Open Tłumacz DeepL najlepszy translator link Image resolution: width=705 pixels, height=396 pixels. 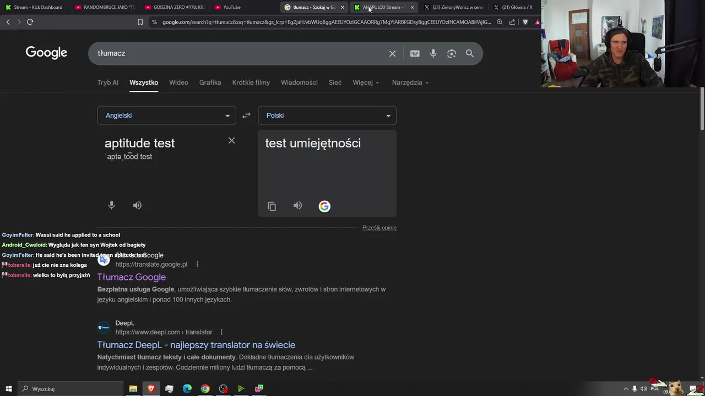pyautogui.click(x=196, y=345)
